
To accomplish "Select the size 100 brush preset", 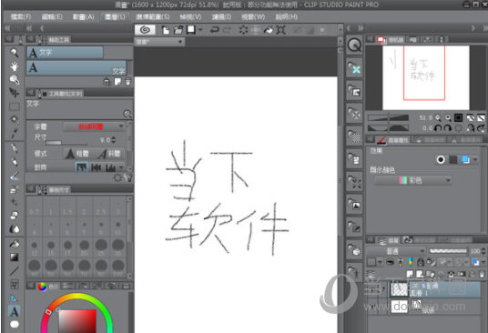I will coord(118,268).
